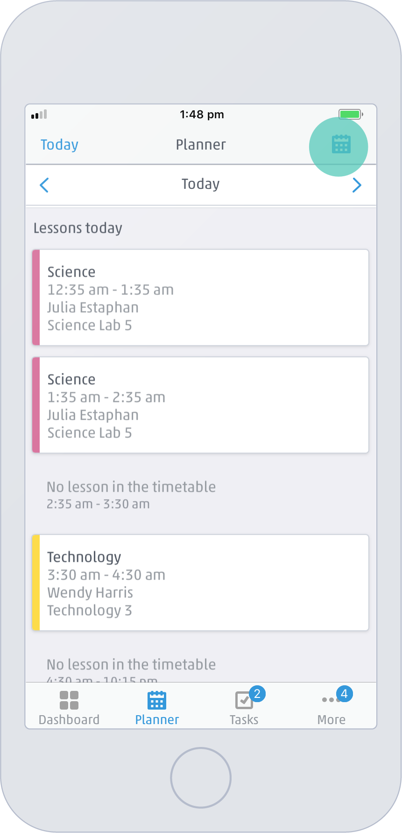Select the Technology lesson's yellow color stripe
Screen dimensions: 402x833
tap(36, 582)
